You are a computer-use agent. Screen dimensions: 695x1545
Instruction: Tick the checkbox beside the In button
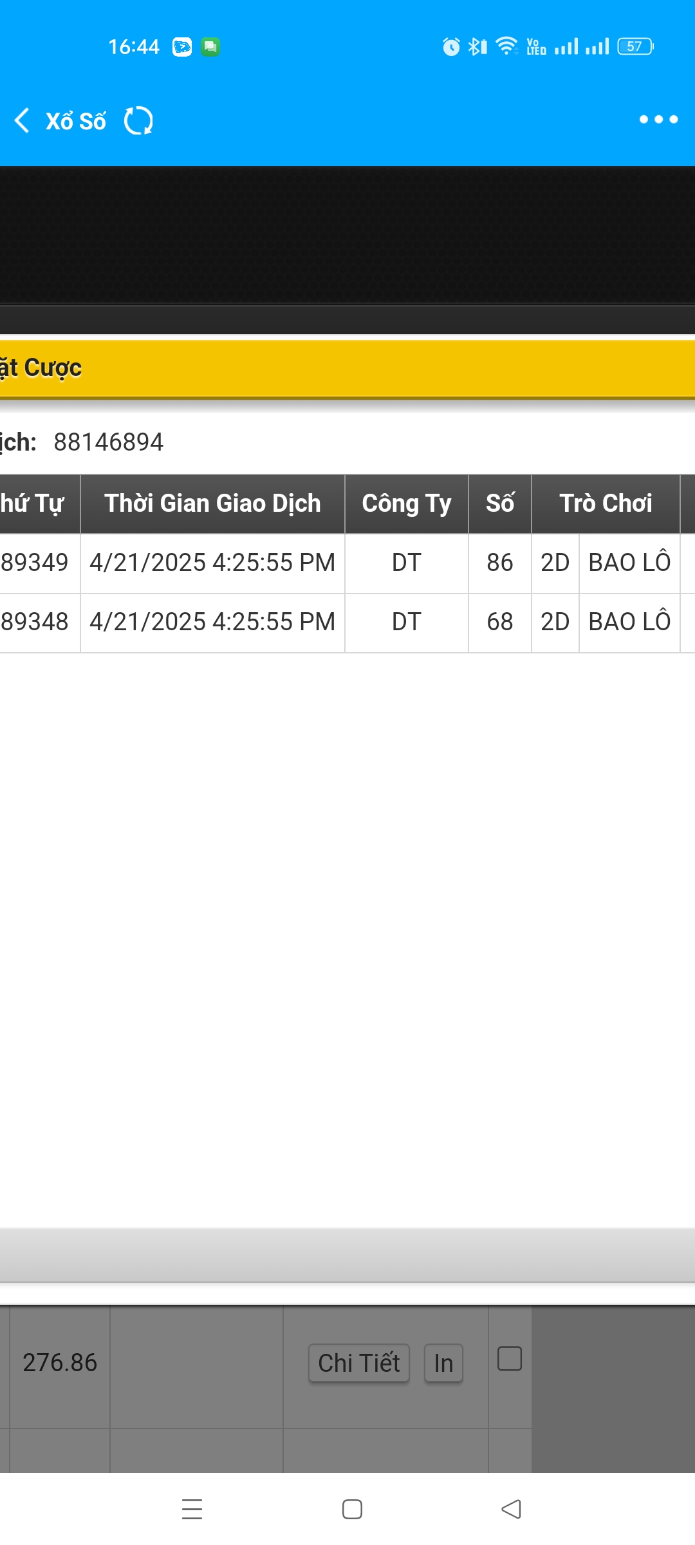[510, 1359]
